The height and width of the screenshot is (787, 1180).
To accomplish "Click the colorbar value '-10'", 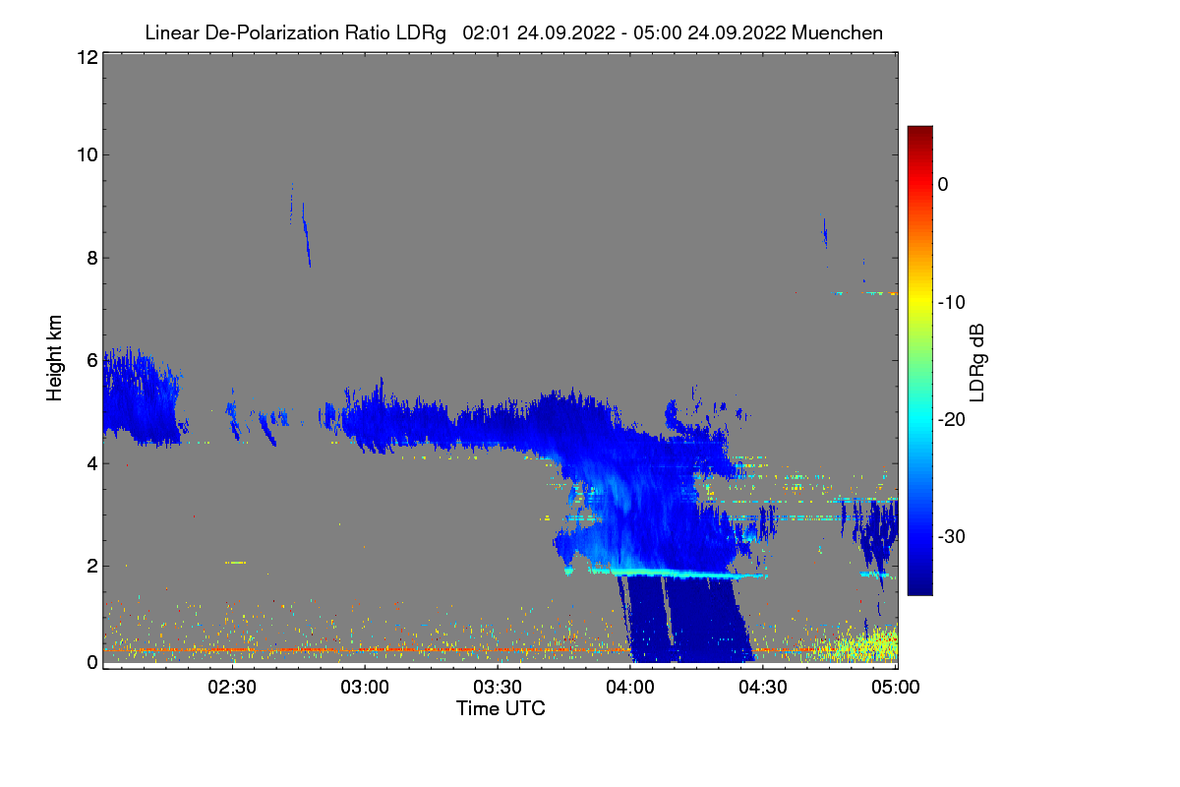I will tap(951, 302).
